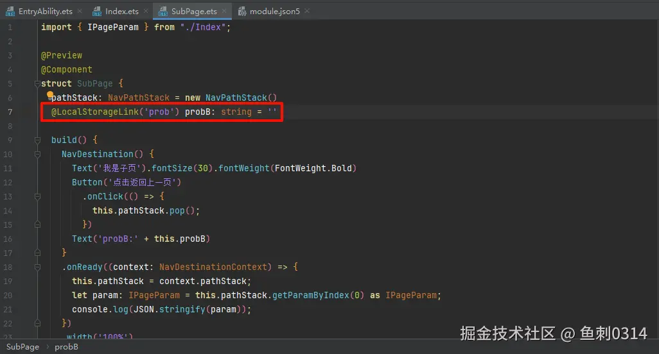This screenshot has height=354, width=659.
Task: Select the SubPage.ets tab
Action: coord(194,12)
